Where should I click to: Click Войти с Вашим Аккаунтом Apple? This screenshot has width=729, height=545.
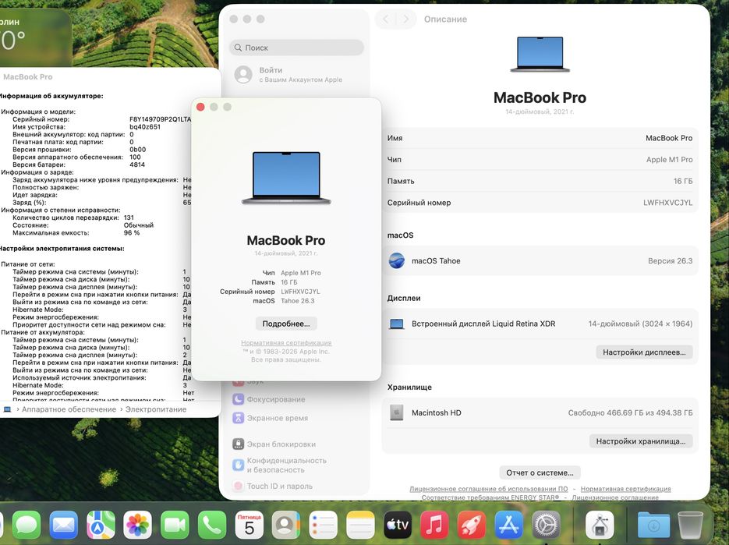(x=296, y=74)
